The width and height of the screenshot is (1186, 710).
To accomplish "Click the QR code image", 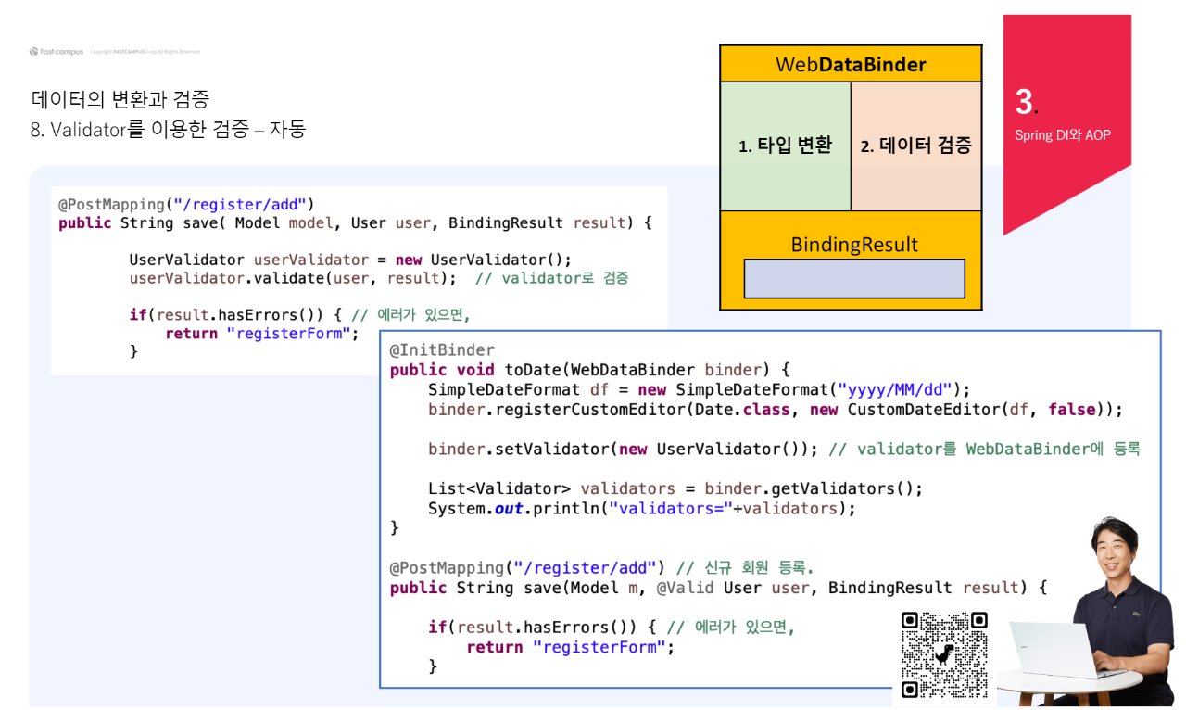I will point(944,654).
